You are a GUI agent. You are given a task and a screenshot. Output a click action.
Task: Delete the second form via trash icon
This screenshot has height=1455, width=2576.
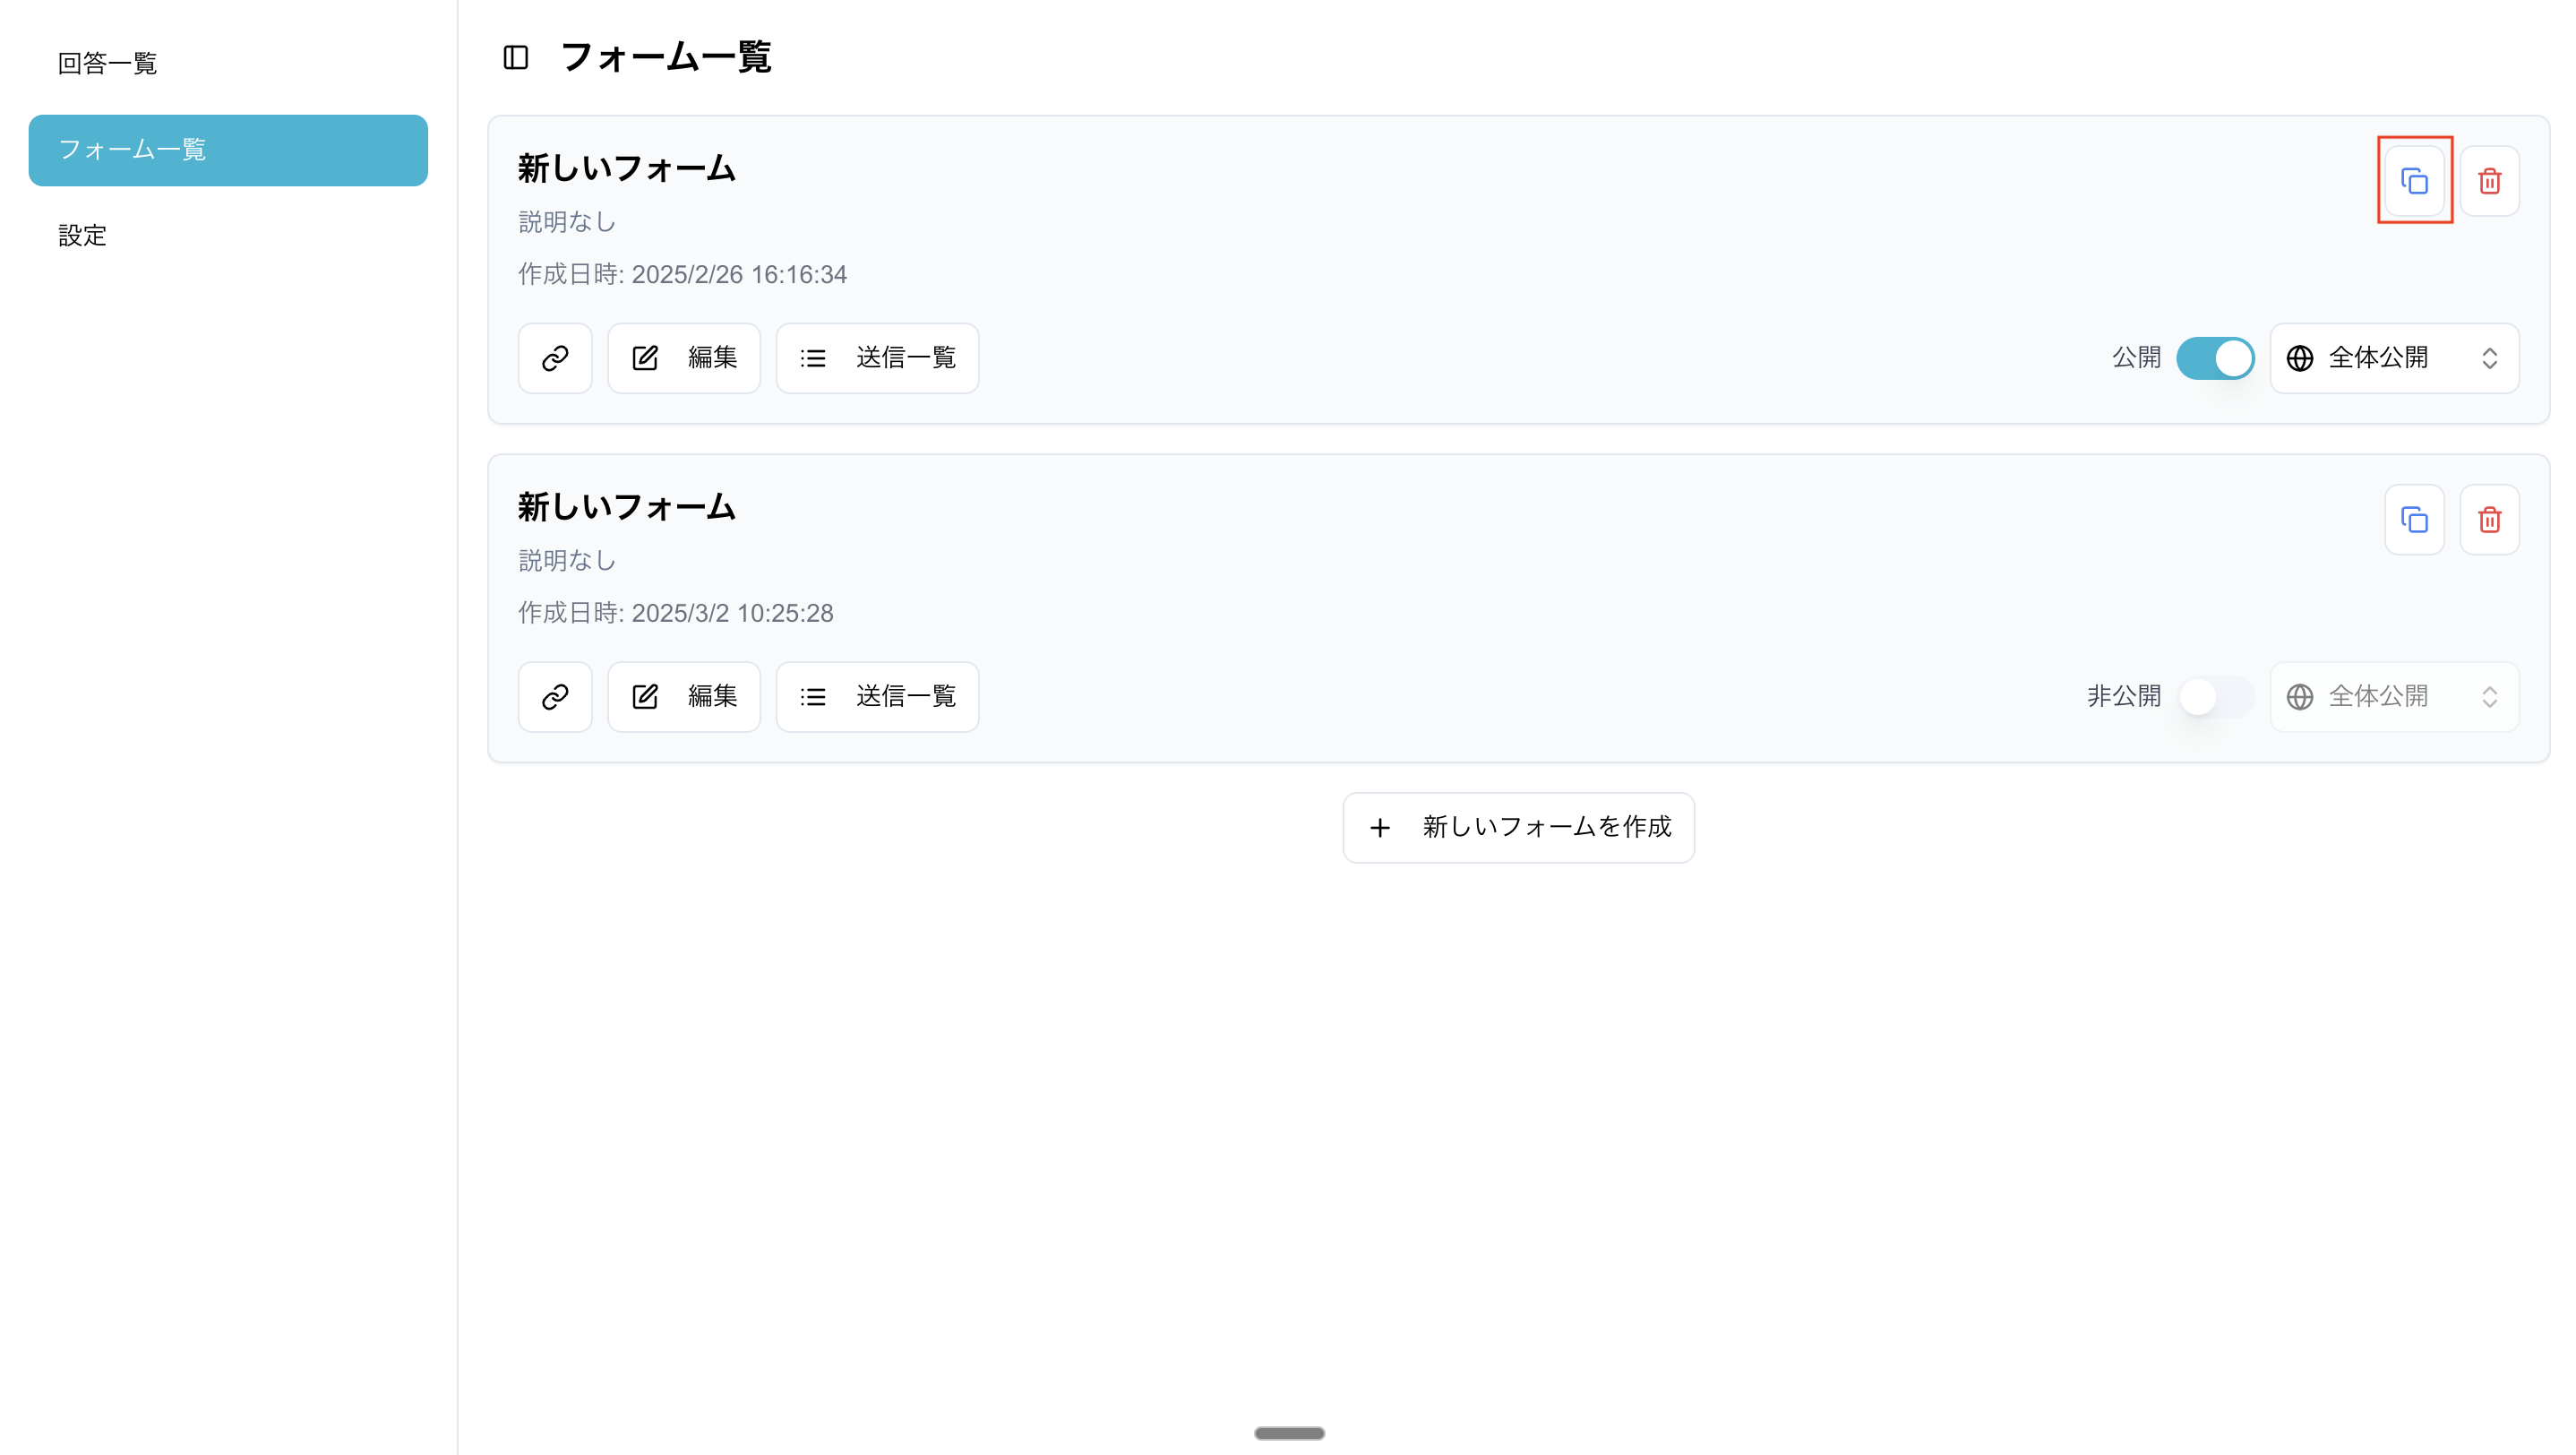coord(2489,520)
